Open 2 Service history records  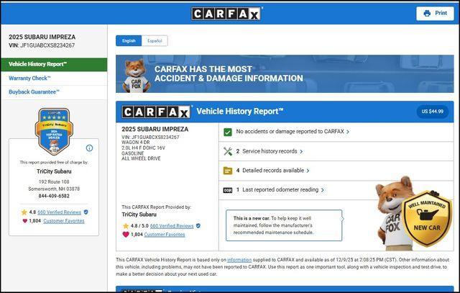(x=267, y=151)
